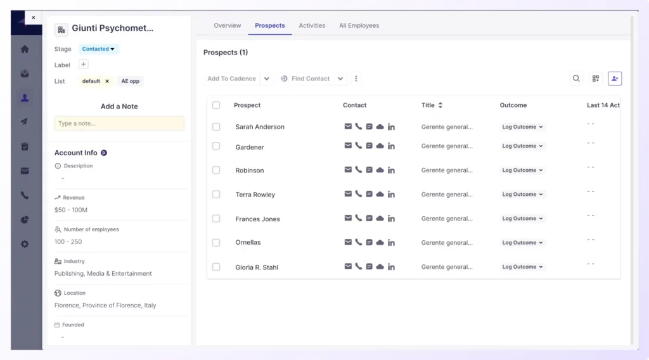
Task: Open Frances Jones prospect name
Action: tap(257, 219)
